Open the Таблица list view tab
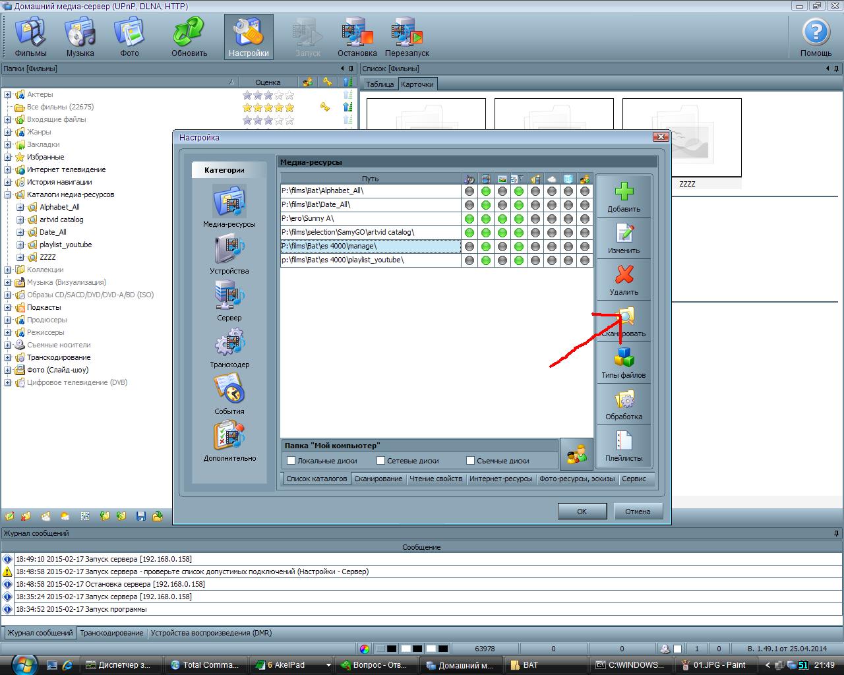844x675 pixels. point(380,84)
